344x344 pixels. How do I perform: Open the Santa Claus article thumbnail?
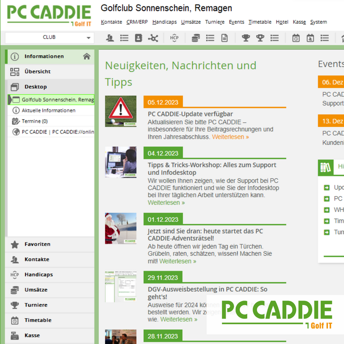coord(120,228)
